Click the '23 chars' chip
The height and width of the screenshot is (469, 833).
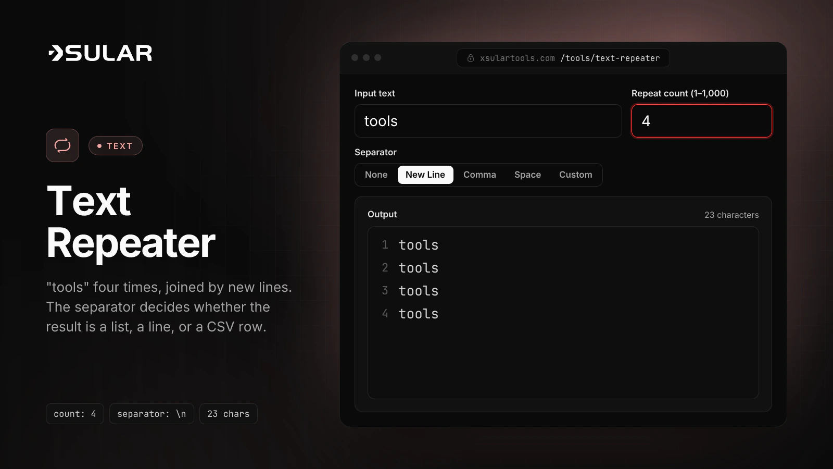click(x=229, y=414)
